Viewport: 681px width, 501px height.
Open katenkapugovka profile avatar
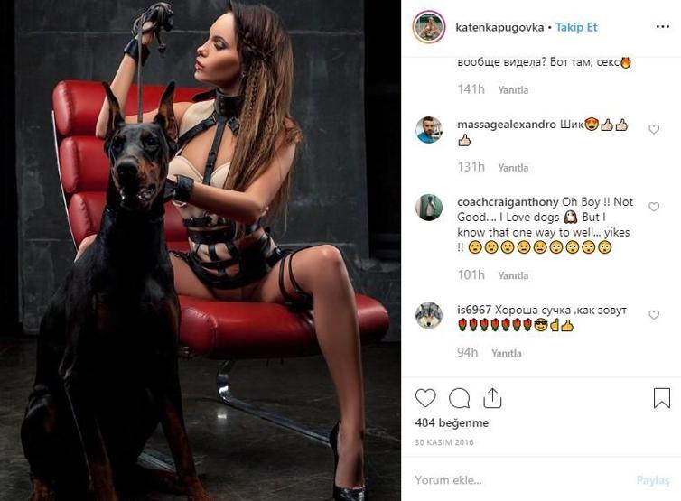[429, 27]
